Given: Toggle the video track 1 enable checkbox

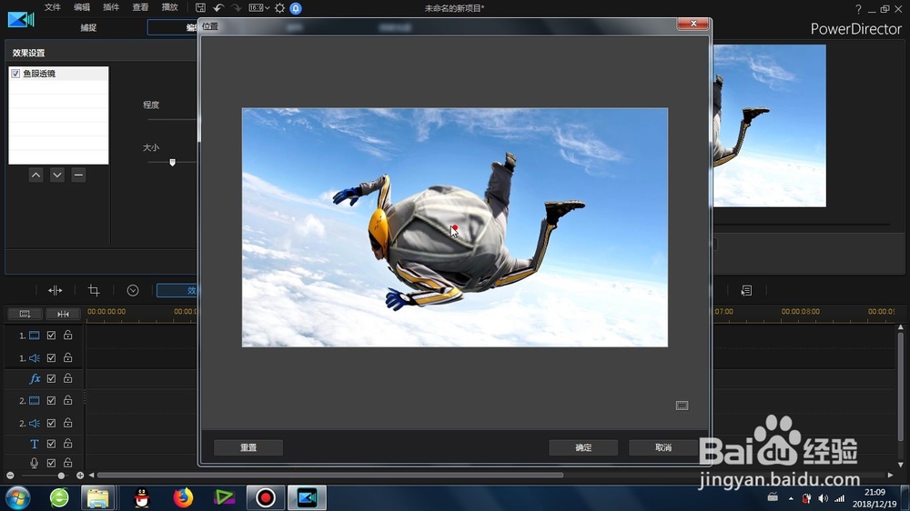Looking at the screenshot, I should coord(51,336).
